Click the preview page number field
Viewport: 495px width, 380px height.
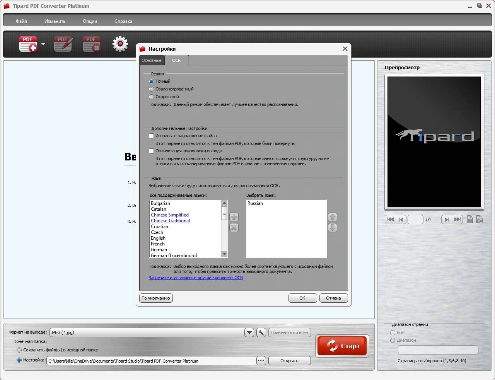point(415,220)
